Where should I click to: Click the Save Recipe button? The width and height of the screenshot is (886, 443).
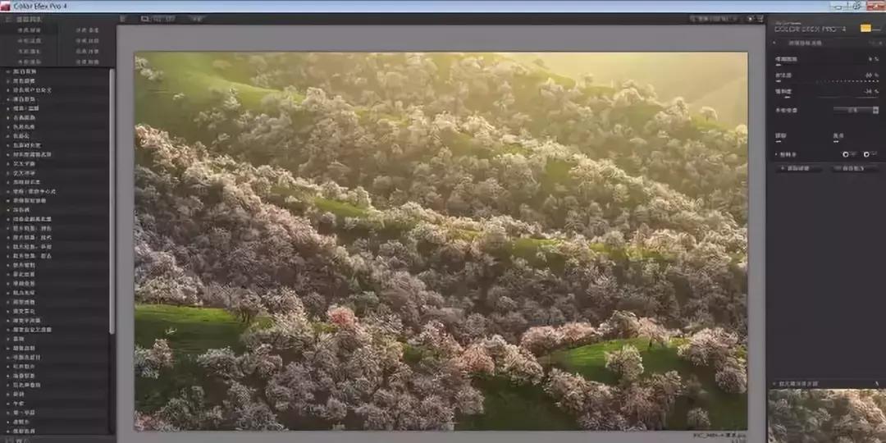pyautogui.click(x=854, y=168)
